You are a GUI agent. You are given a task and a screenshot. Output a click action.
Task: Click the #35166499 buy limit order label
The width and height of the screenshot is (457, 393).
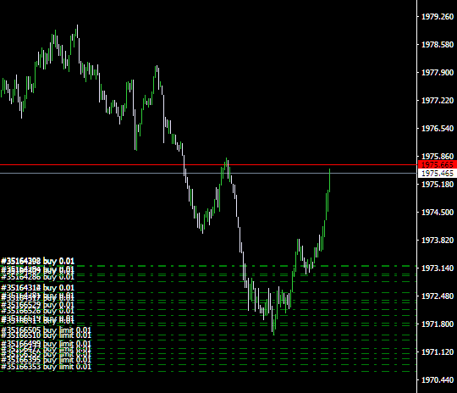pos(46,343)
